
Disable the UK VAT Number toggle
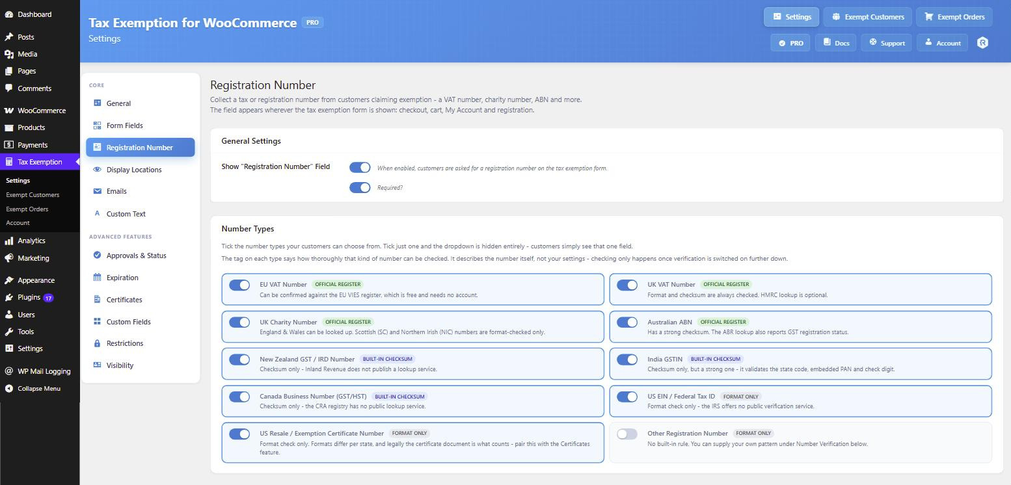pos(627,285)
